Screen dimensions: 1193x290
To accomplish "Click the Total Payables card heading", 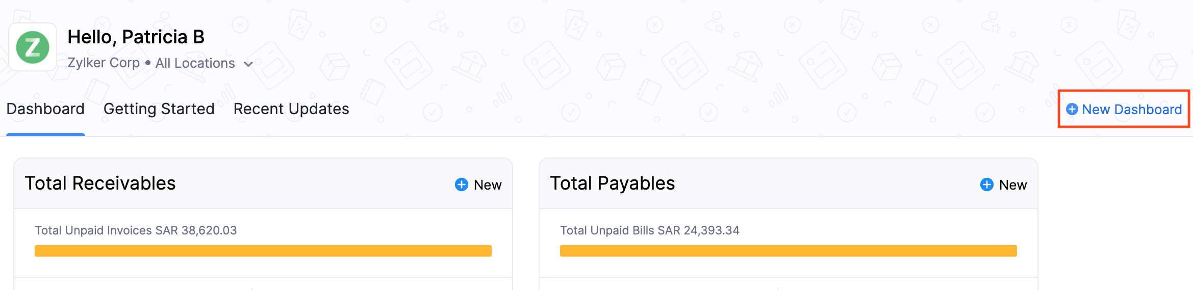I will tap(612, 183).
